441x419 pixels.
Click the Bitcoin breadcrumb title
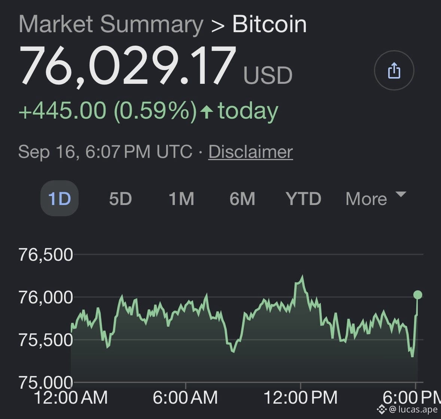270,24
